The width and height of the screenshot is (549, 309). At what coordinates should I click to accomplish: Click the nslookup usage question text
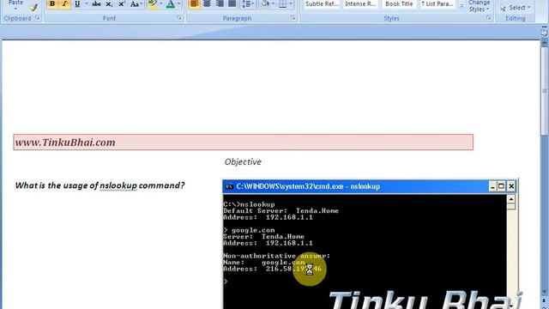(100, 185)
